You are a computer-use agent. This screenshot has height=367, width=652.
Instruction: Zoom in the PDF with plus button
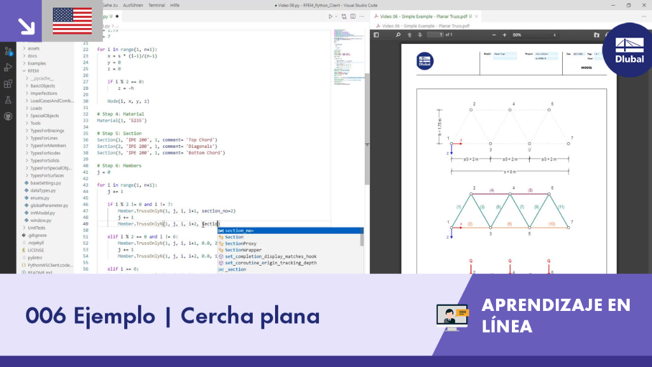point(504,35)
